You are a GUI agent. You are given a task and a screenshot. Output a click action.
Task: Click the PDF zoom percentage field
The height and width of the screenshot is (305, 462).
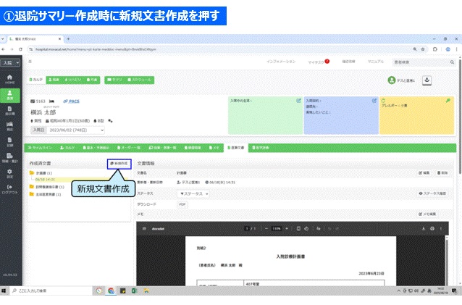pos(277,229)
